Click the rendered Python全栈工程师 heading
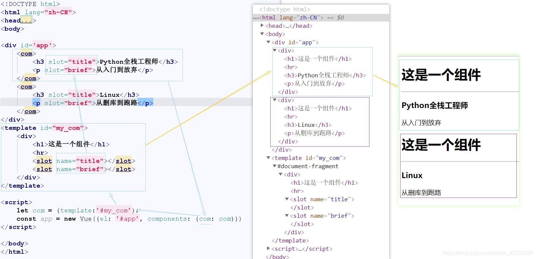Image resolution: width=536 pixels, height=259 pixels. (435, 105)
